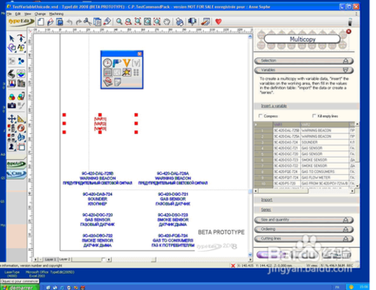Image resolution: width=376 pixels, height=290 pixels.
Task: Enable the Kill empty lines checkbox
Action: tap(314, 116)
